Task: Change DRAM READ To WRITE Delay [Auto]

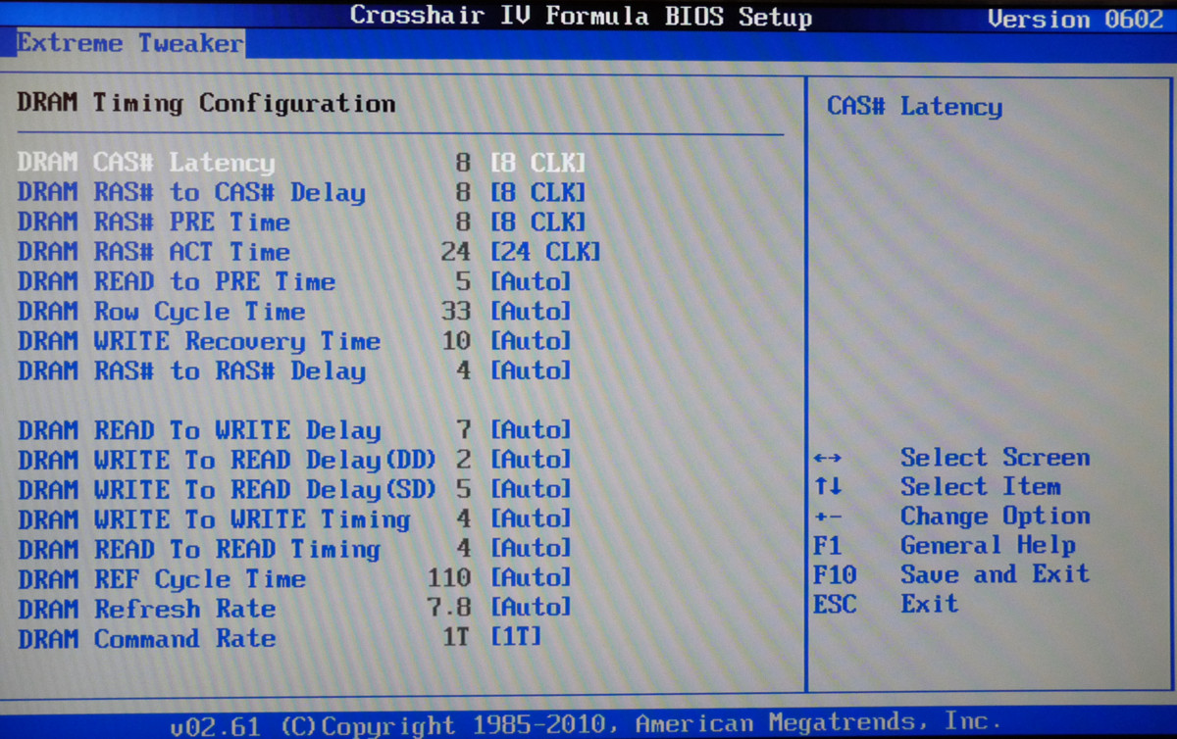Action: click(531, 430)
